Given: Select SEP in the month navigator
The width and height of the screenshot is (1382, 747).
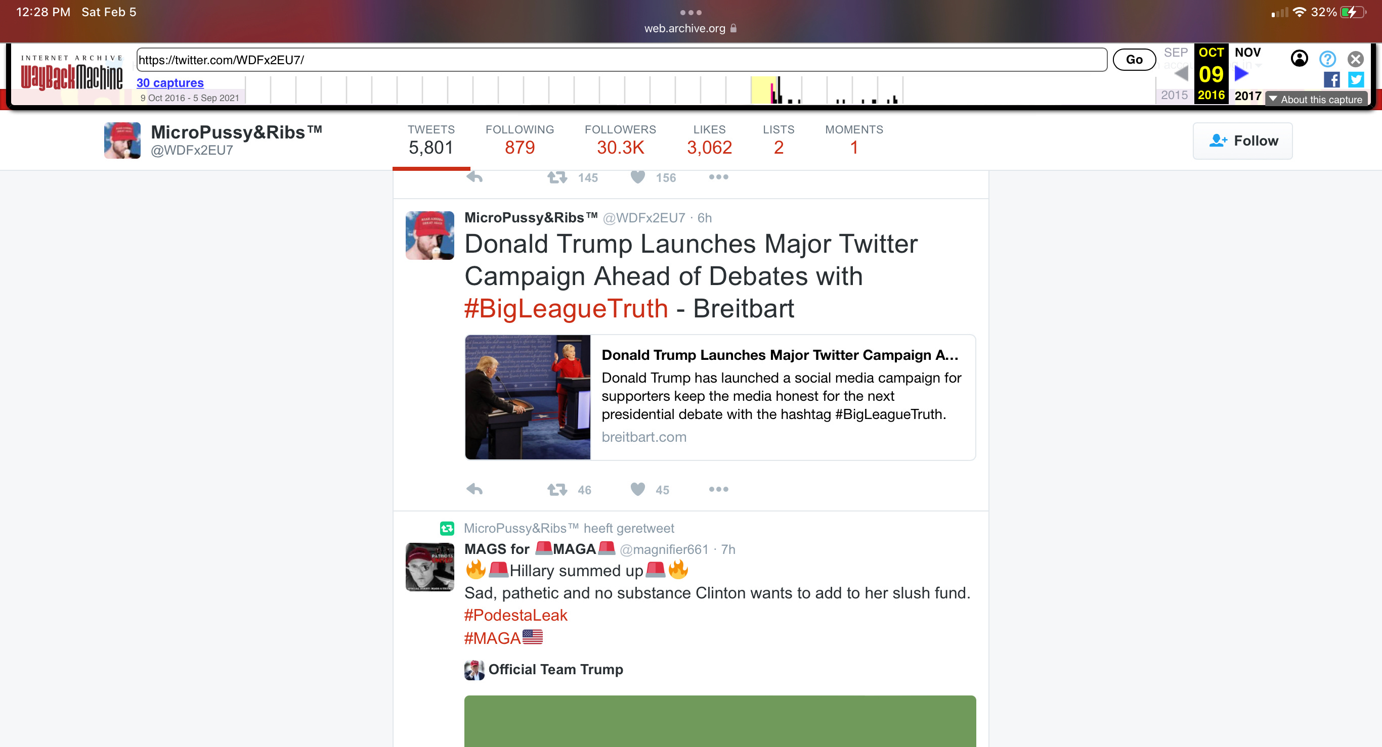Looking at the screenshot, I should click(x=1176, y=53).
